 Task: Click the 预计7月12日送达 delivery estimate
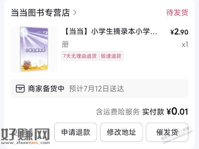coord(97,89)
